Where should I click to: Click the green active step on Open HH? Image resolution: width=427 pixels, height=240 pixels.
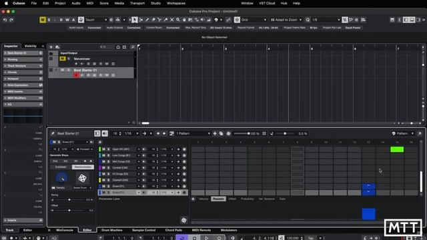point(397,149)
